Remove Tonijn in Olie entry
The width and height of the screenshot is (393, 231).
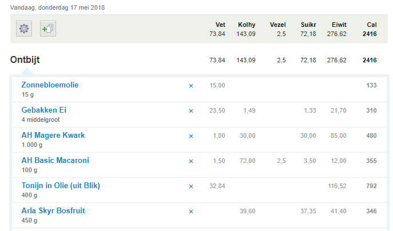point(191,186)
